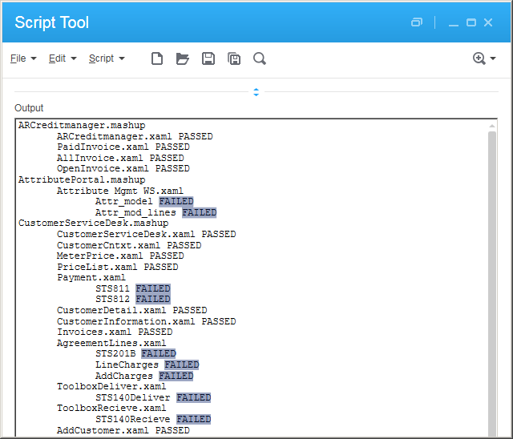
Task: Close the Script Tool window
Action: pyautogui.click(x=489, y=22)
